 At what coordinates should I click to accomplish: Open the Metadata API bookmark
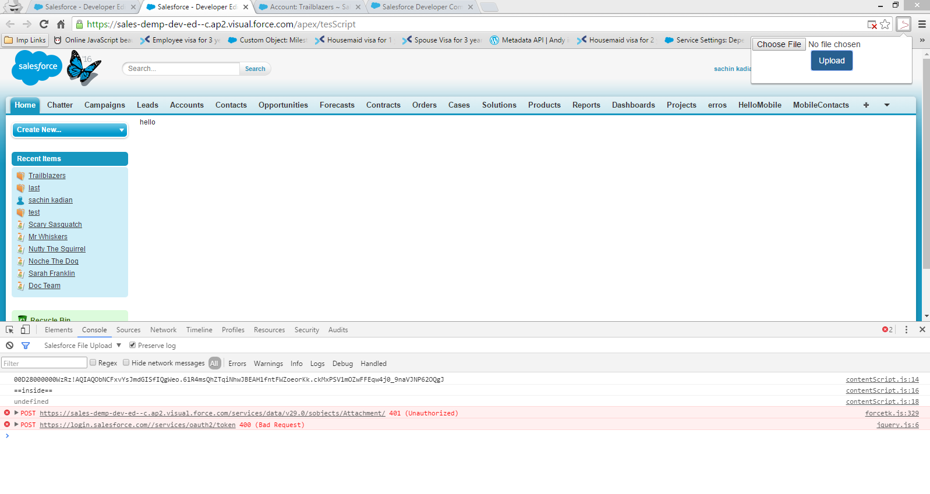pos(529,40)
